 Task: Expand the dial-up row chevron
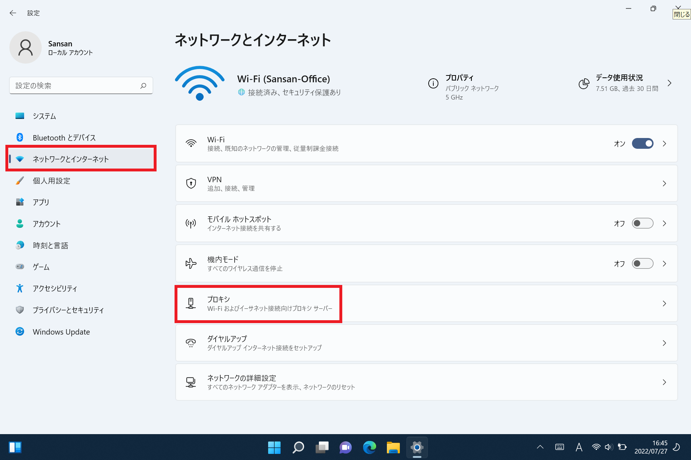664,343
